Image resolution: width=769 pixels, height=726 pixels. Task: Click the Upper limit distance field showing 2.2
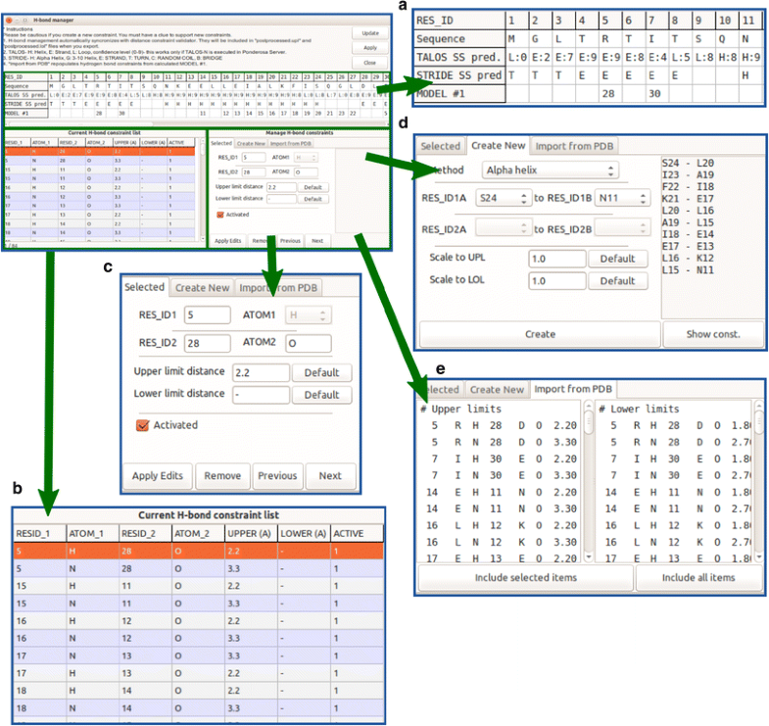pyautogui.click(x=261, y=372)
